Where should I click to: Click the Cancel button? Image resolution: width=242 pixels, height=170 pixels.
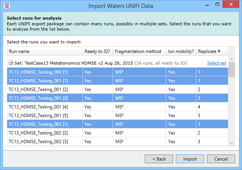pyautogui.click(x=221, y=159)
